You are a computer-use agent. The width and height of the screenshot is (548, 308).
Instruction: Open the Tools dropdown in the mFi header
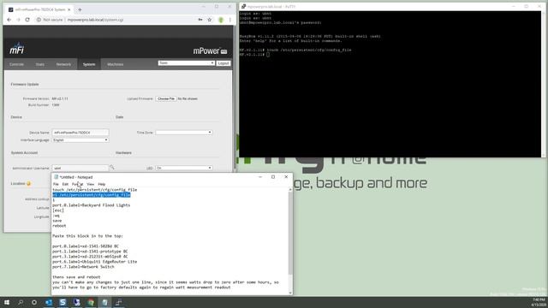click(x=187, y=62)
